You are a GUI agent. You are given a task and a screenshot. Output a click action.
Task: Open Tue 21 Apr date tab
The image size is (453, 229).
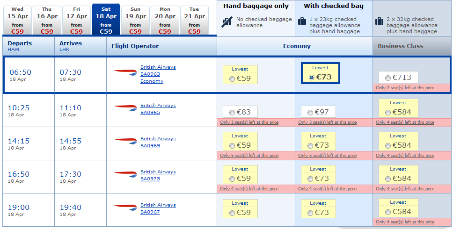click(194, 21)
